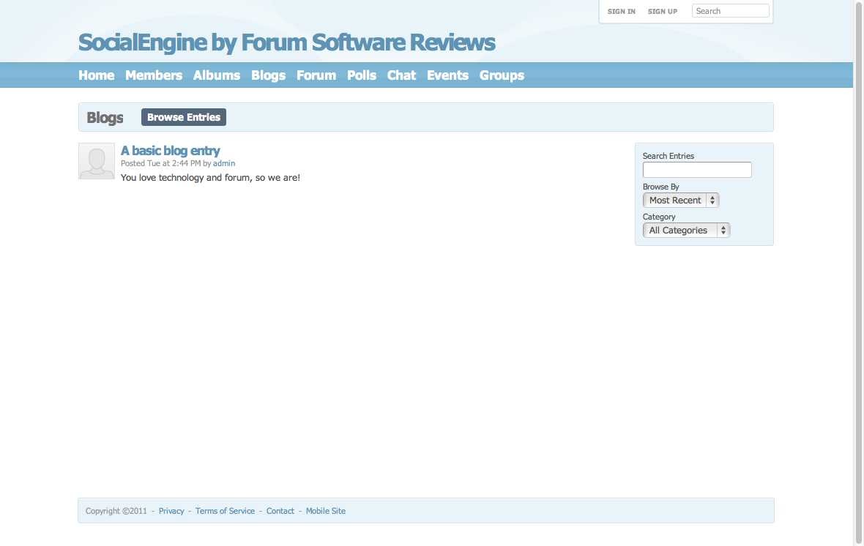Image resolution: width=864 pixels, height=546 pixels.
Task: Switch to the Mobile Site
Action: pyautogui.click(x=326, y=512)
